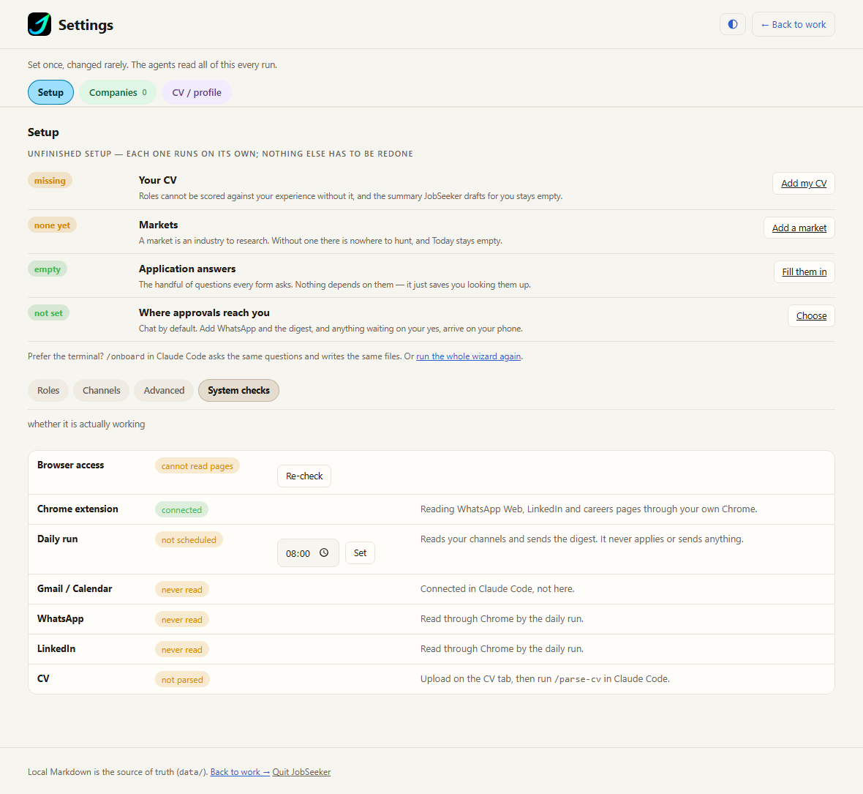This screenshot has width=863, height=794.
Task: Click the 'never read' badge for LinkedIn
Action: click(x=181, y=650)
